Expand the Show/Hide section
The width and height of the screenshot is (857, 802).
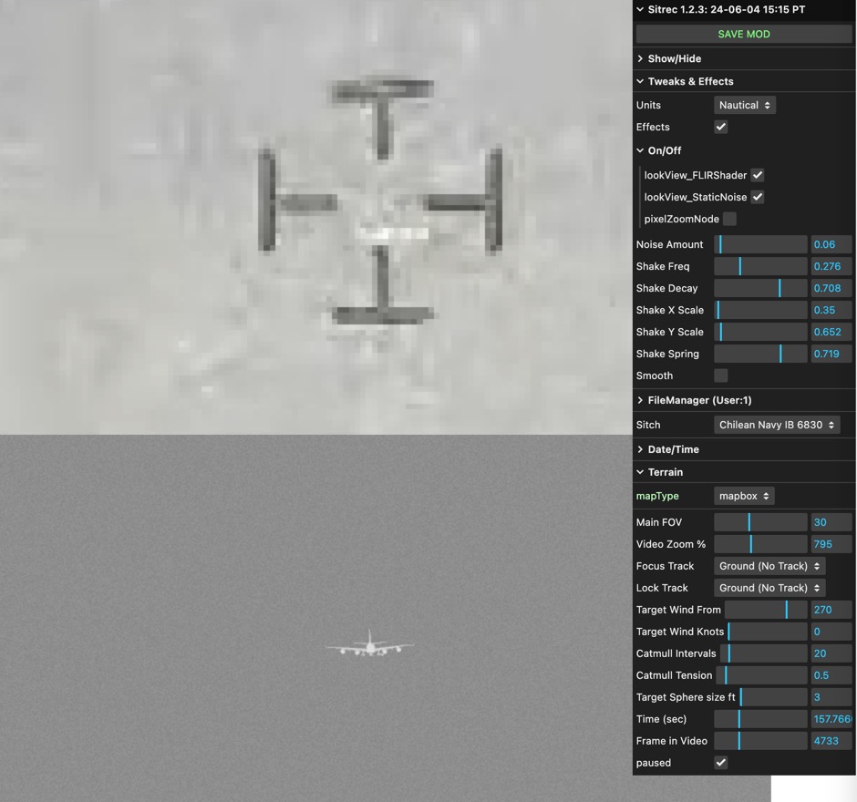[x=674, y=58]
